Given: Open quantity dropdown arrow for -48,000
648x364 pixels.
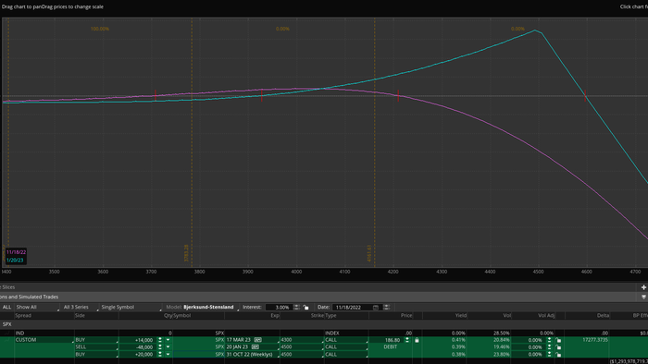Looking at the screenshot, I should click(x=168, y=347).
